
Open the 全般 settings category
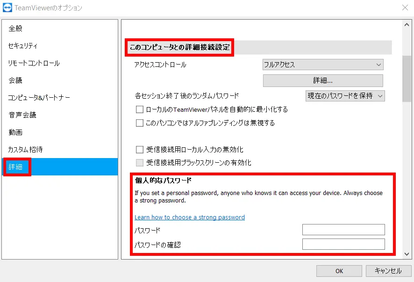tap(60, 28)
